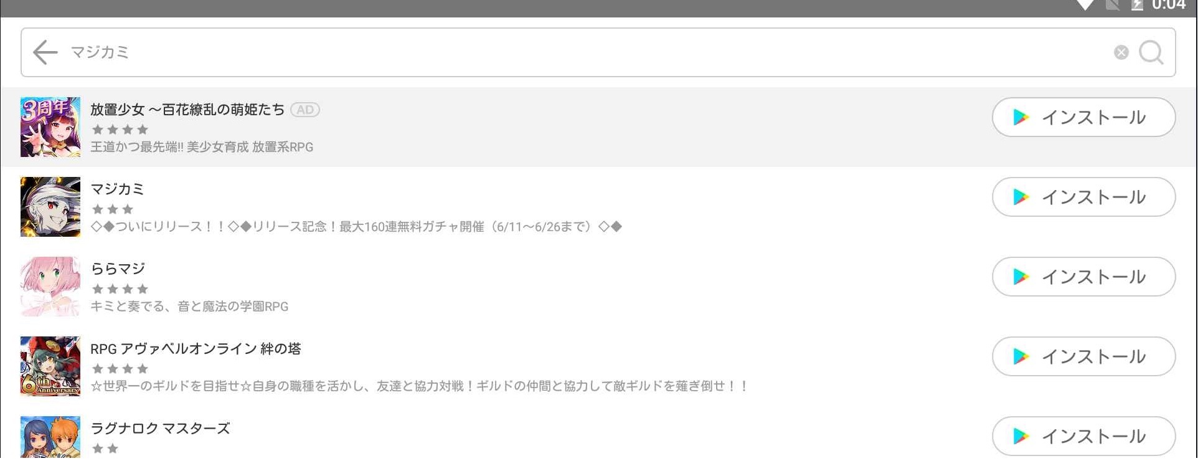
Task: Tap the battery icon in the status bar
Action: [1137, 5]
